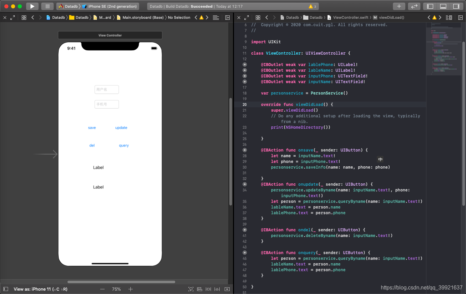The height and width of the screenshot is (294, 466).
Task: Click onquery action connection circle
Action: 245,253
